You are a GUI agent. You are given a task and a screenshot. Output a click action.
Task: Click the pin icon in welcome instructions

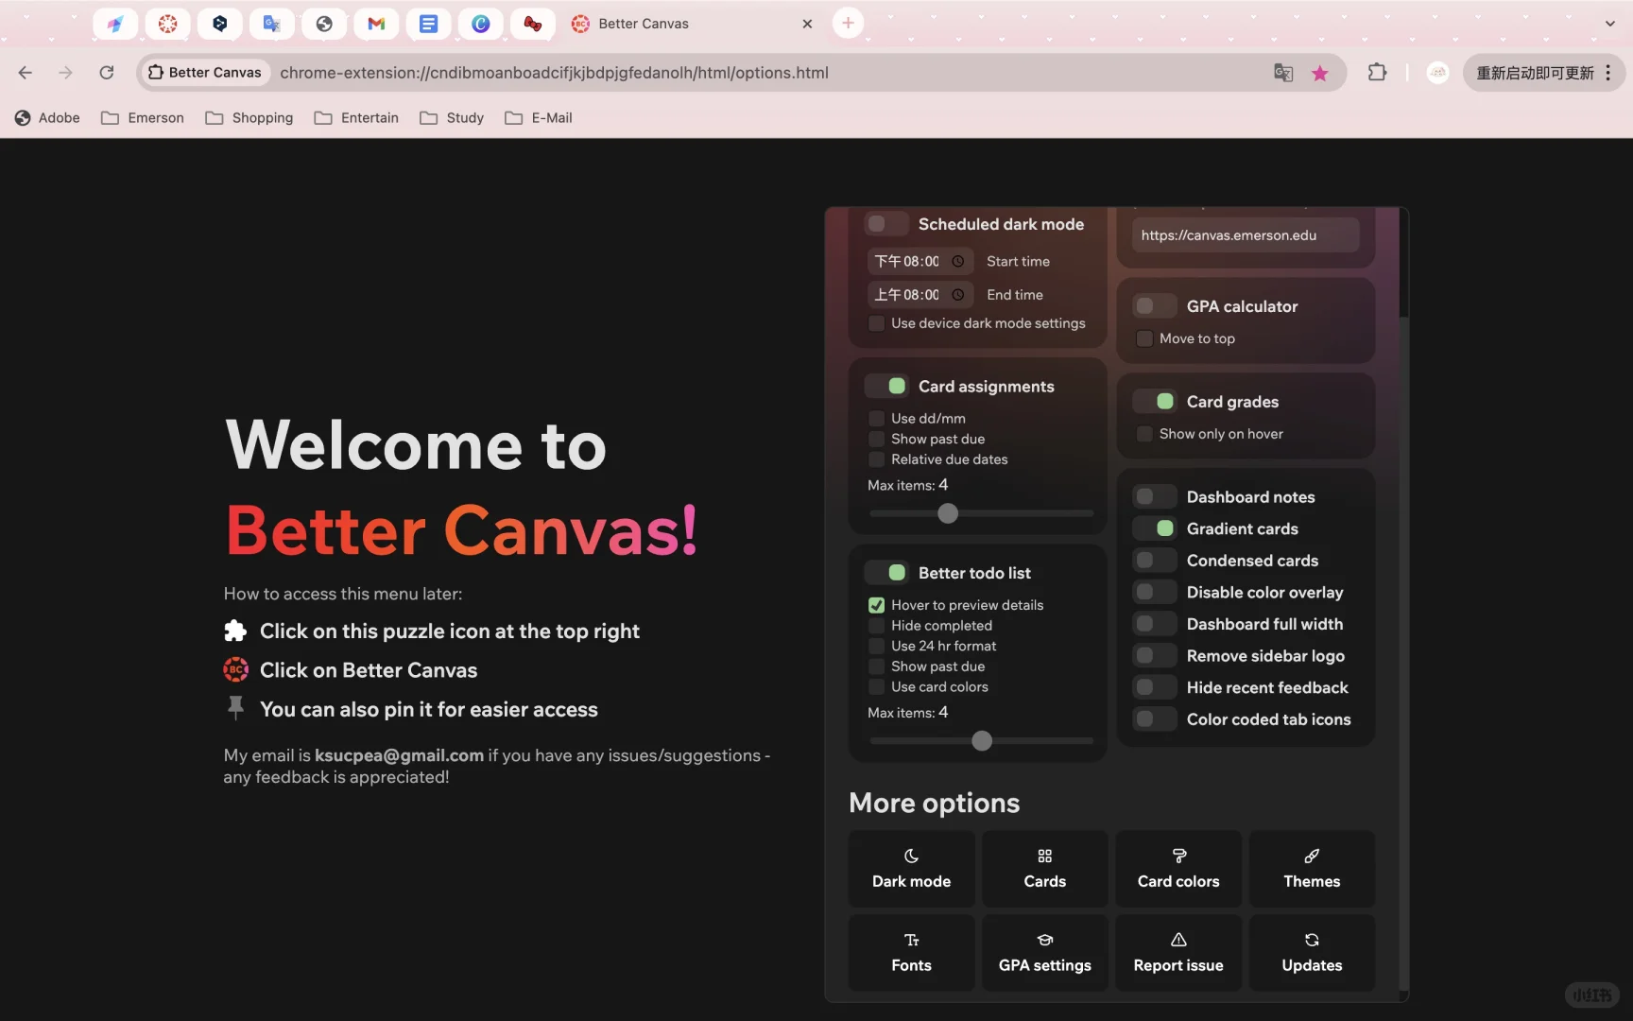[x=235, y=707]
